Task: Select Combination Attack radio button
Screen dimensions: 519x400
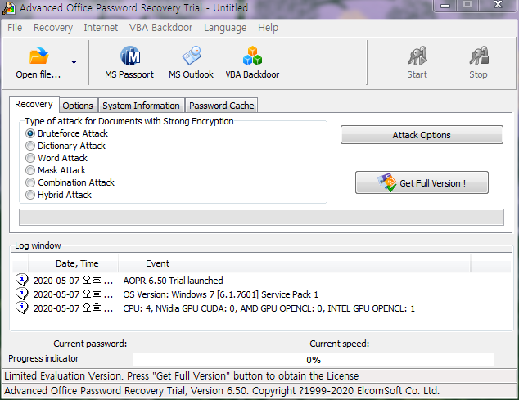Action: click(x=30, y=182)
